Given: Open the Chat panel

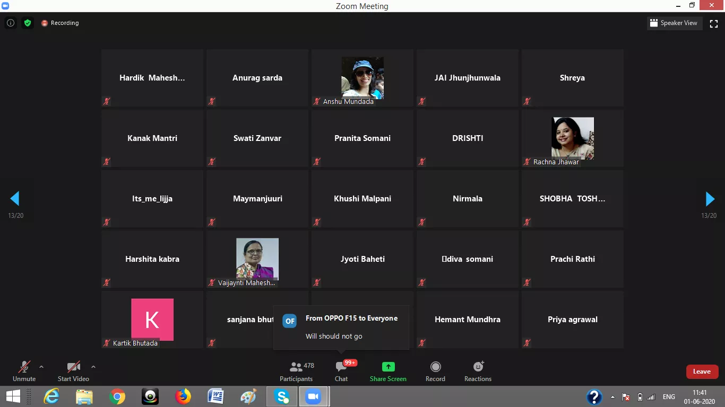Looking at the screenshot, I should point(341,371).
